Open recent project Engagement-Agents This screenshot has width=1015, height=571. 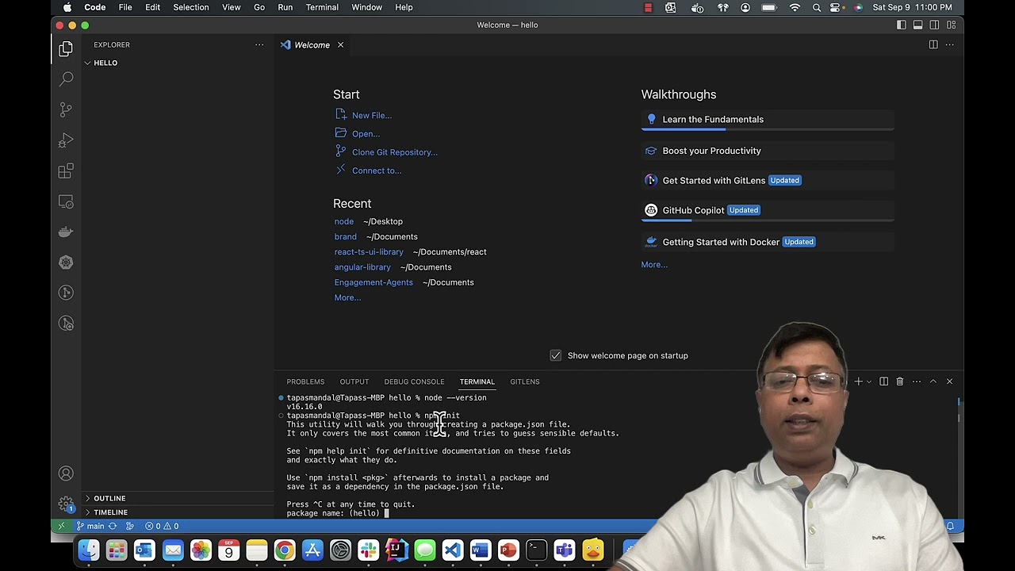tap(373, 282)
